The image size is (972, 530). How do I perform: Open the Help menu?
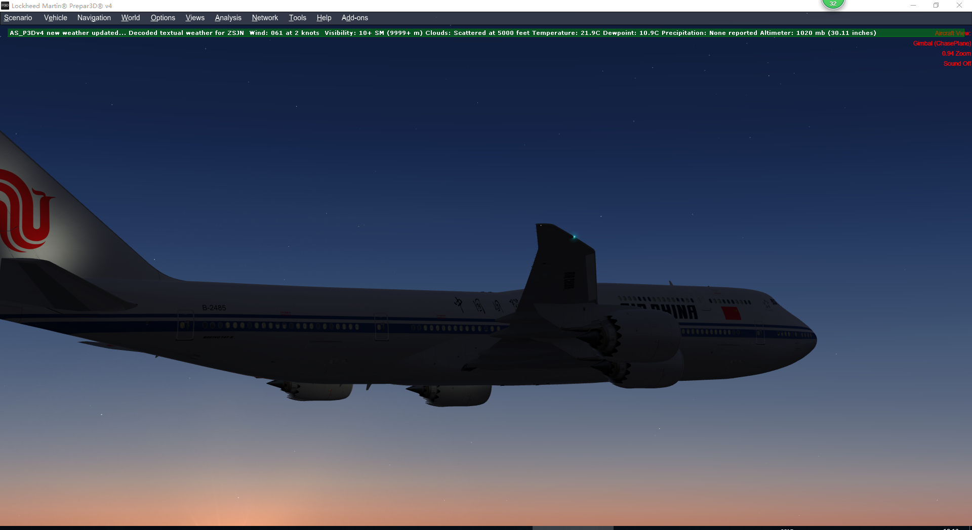click(x=323, y=18)
